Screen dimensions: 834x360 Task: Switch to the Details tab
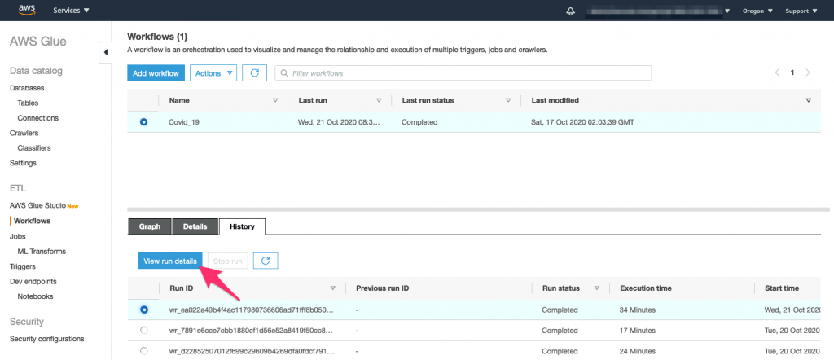(x=195, y=226)
